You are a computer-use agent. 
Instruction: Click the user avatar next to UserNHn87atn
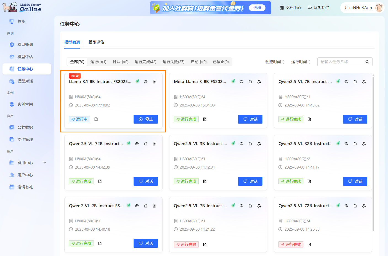click(379, 8)
